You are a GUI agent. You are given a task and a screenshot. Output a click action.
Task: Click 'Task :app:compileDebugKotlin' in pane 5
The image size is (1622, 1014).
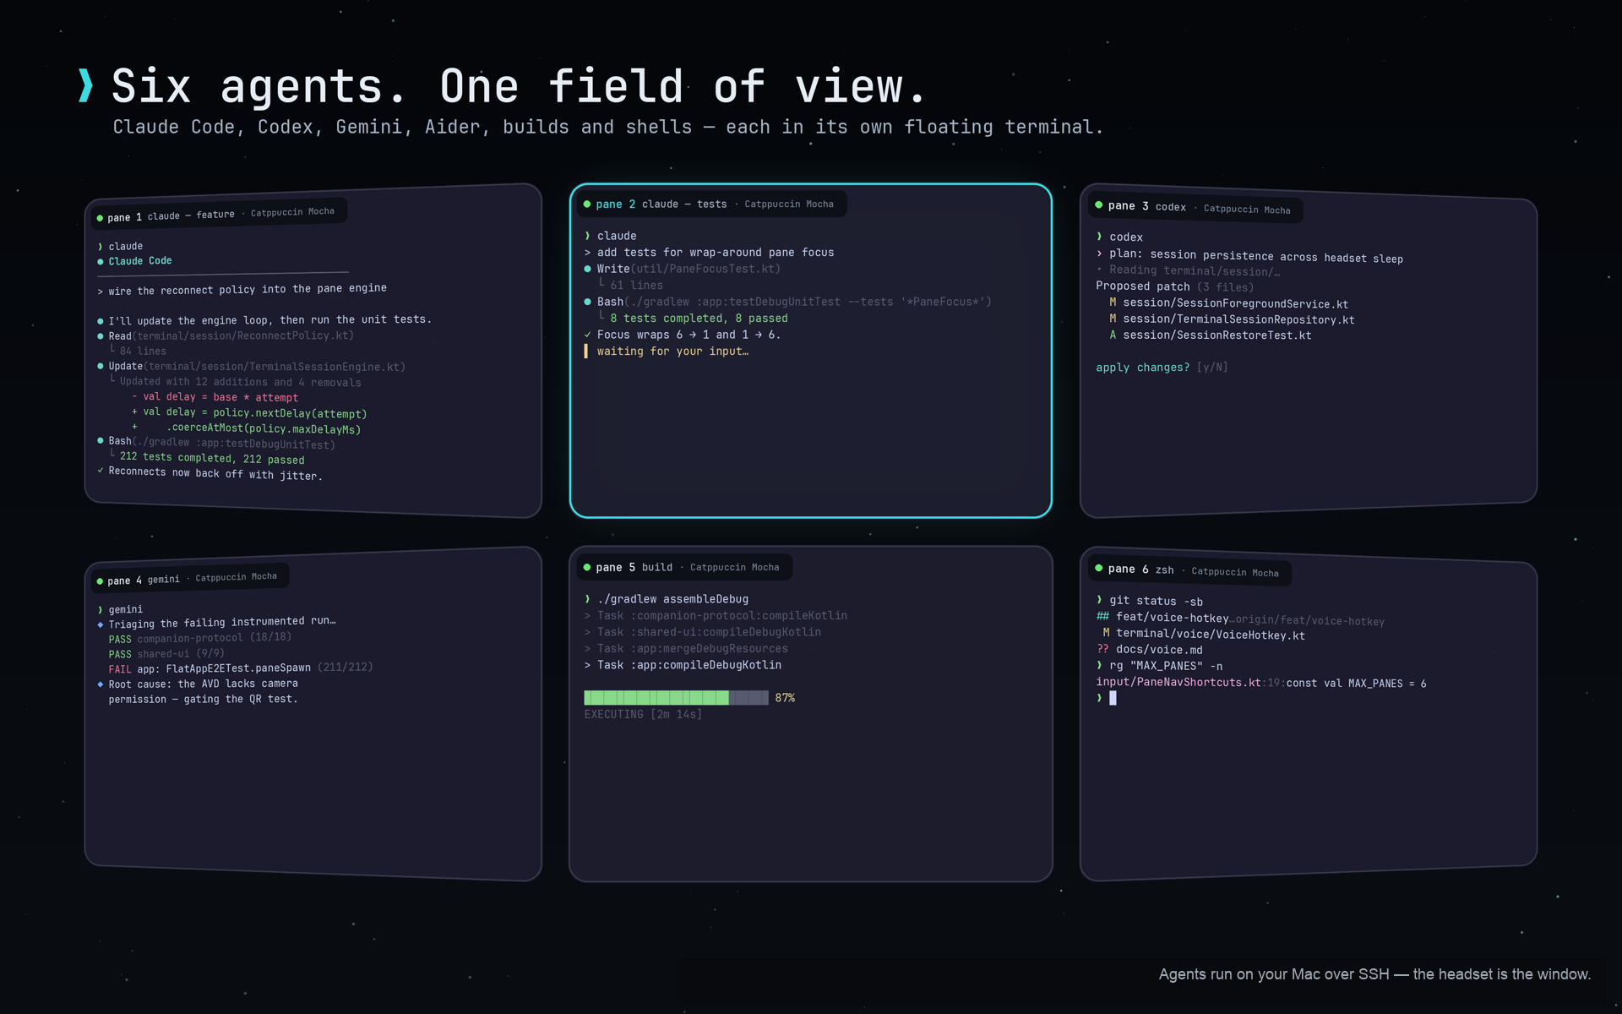(689, 665)
